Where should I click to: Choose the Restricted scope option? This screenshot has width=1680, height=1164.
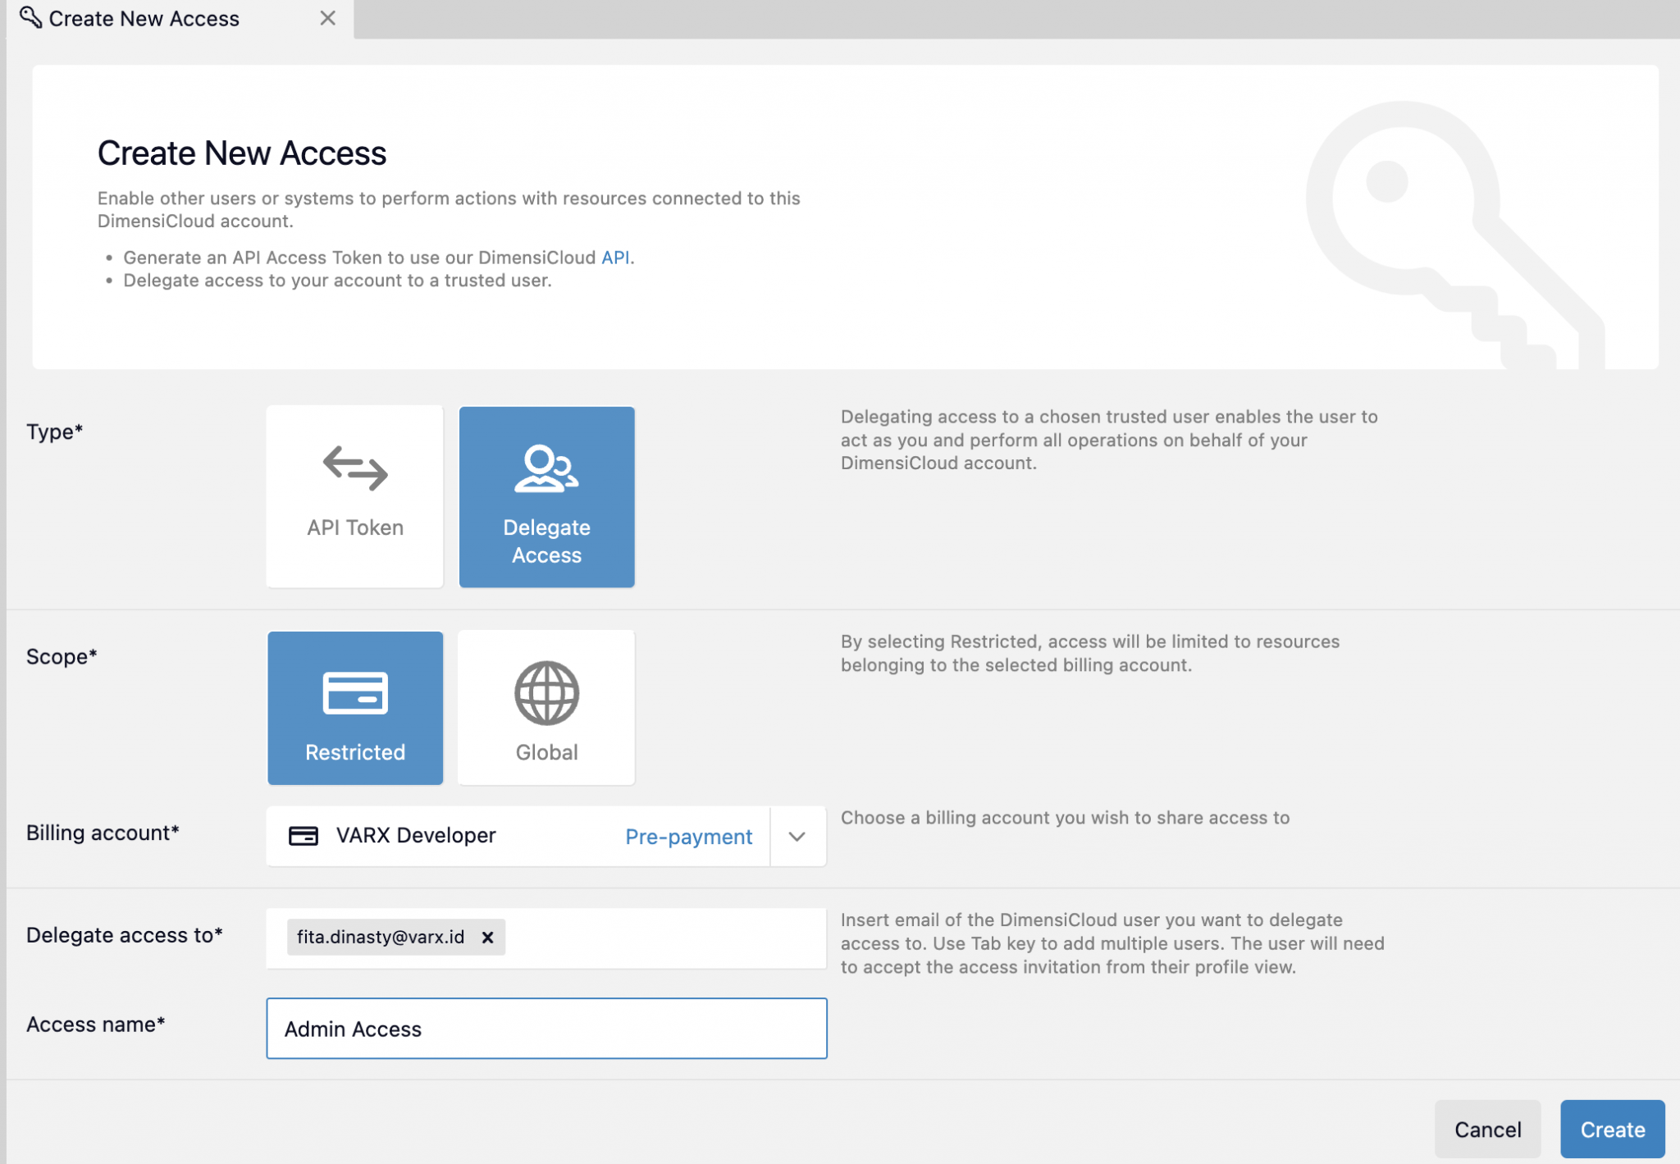[x=354, y=707]
